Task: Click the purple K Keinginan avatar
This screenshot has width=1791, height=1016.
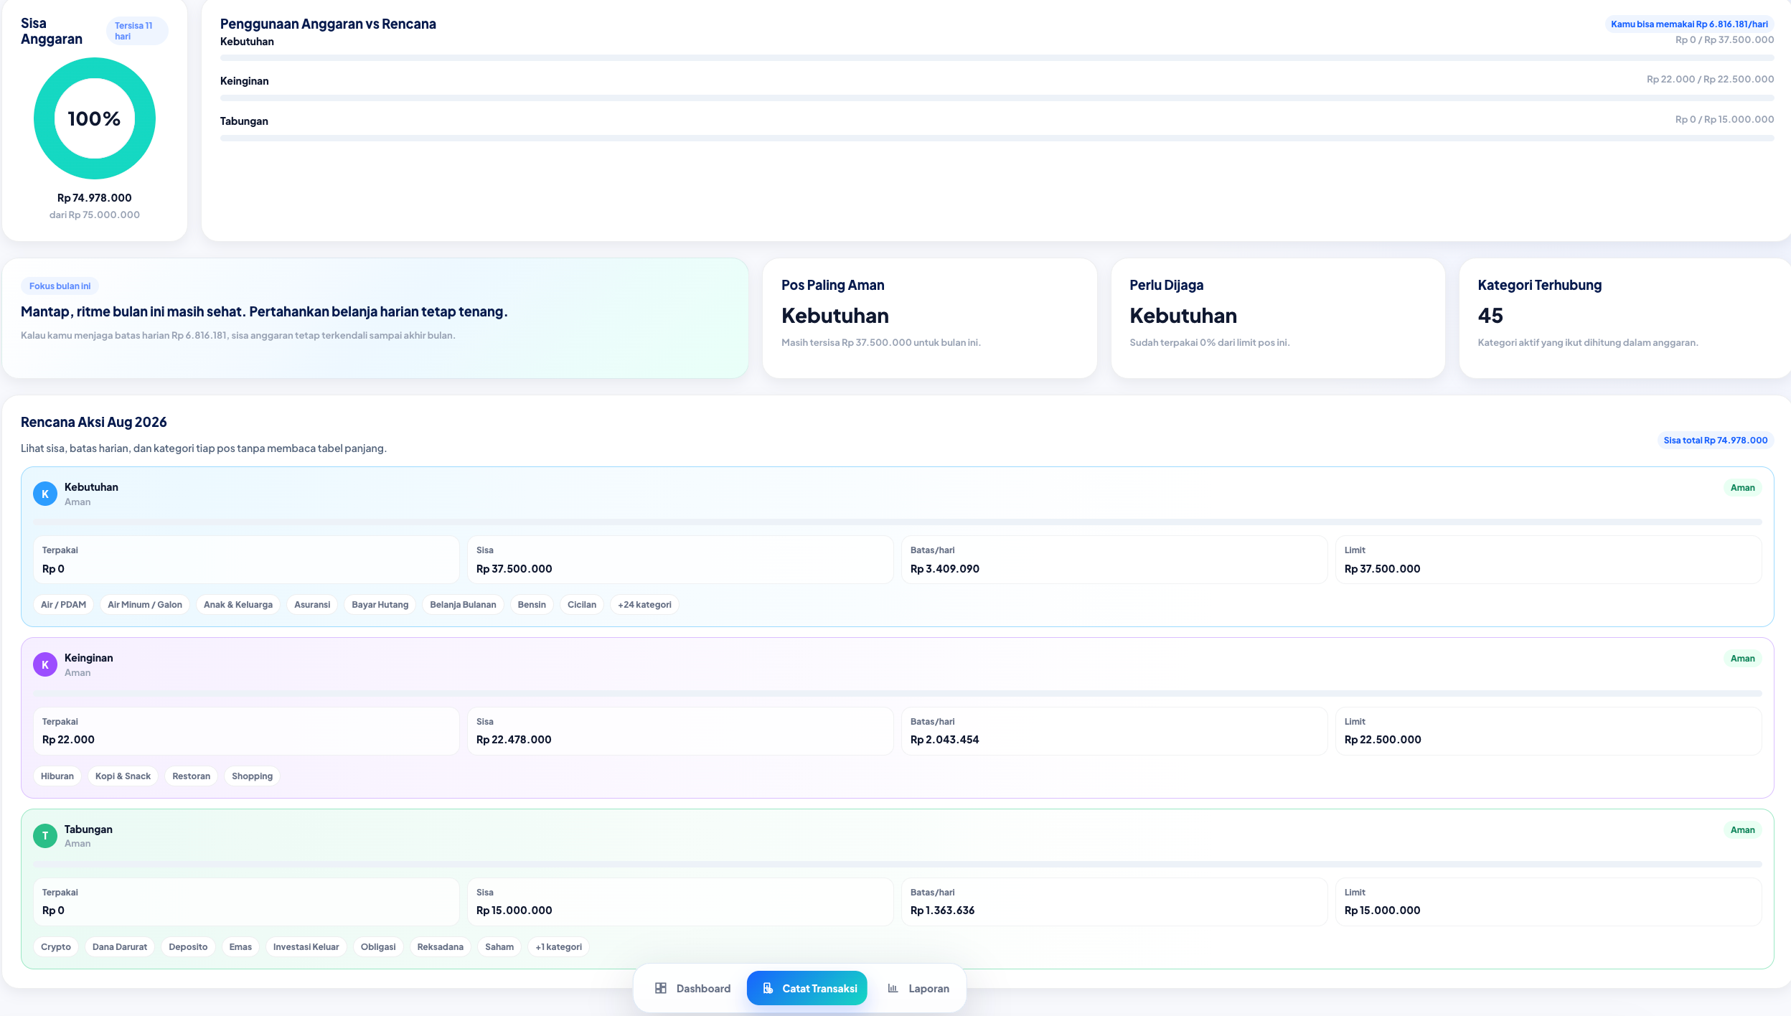Action: (x=45, y=664)
